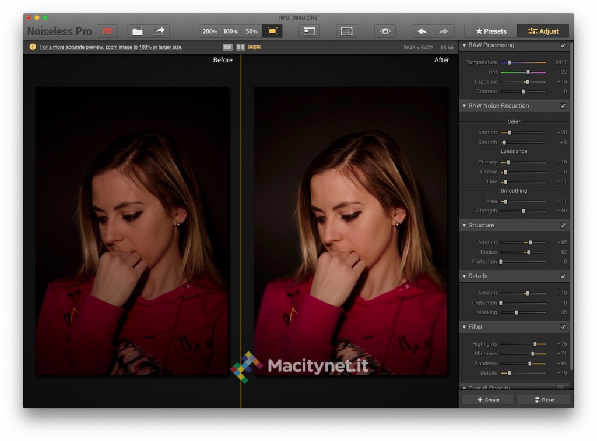Click the undo arrow icon
Image resolution: width=597 pixels, height=441 pixels.
(x=422, y=31)
